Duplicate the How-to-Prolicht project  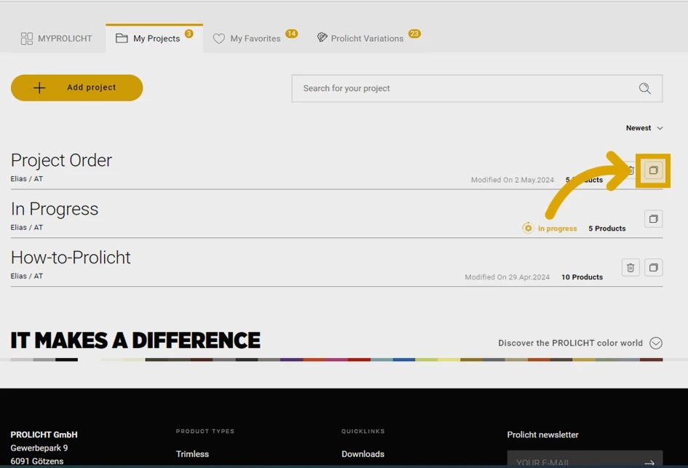pos(653,267)
